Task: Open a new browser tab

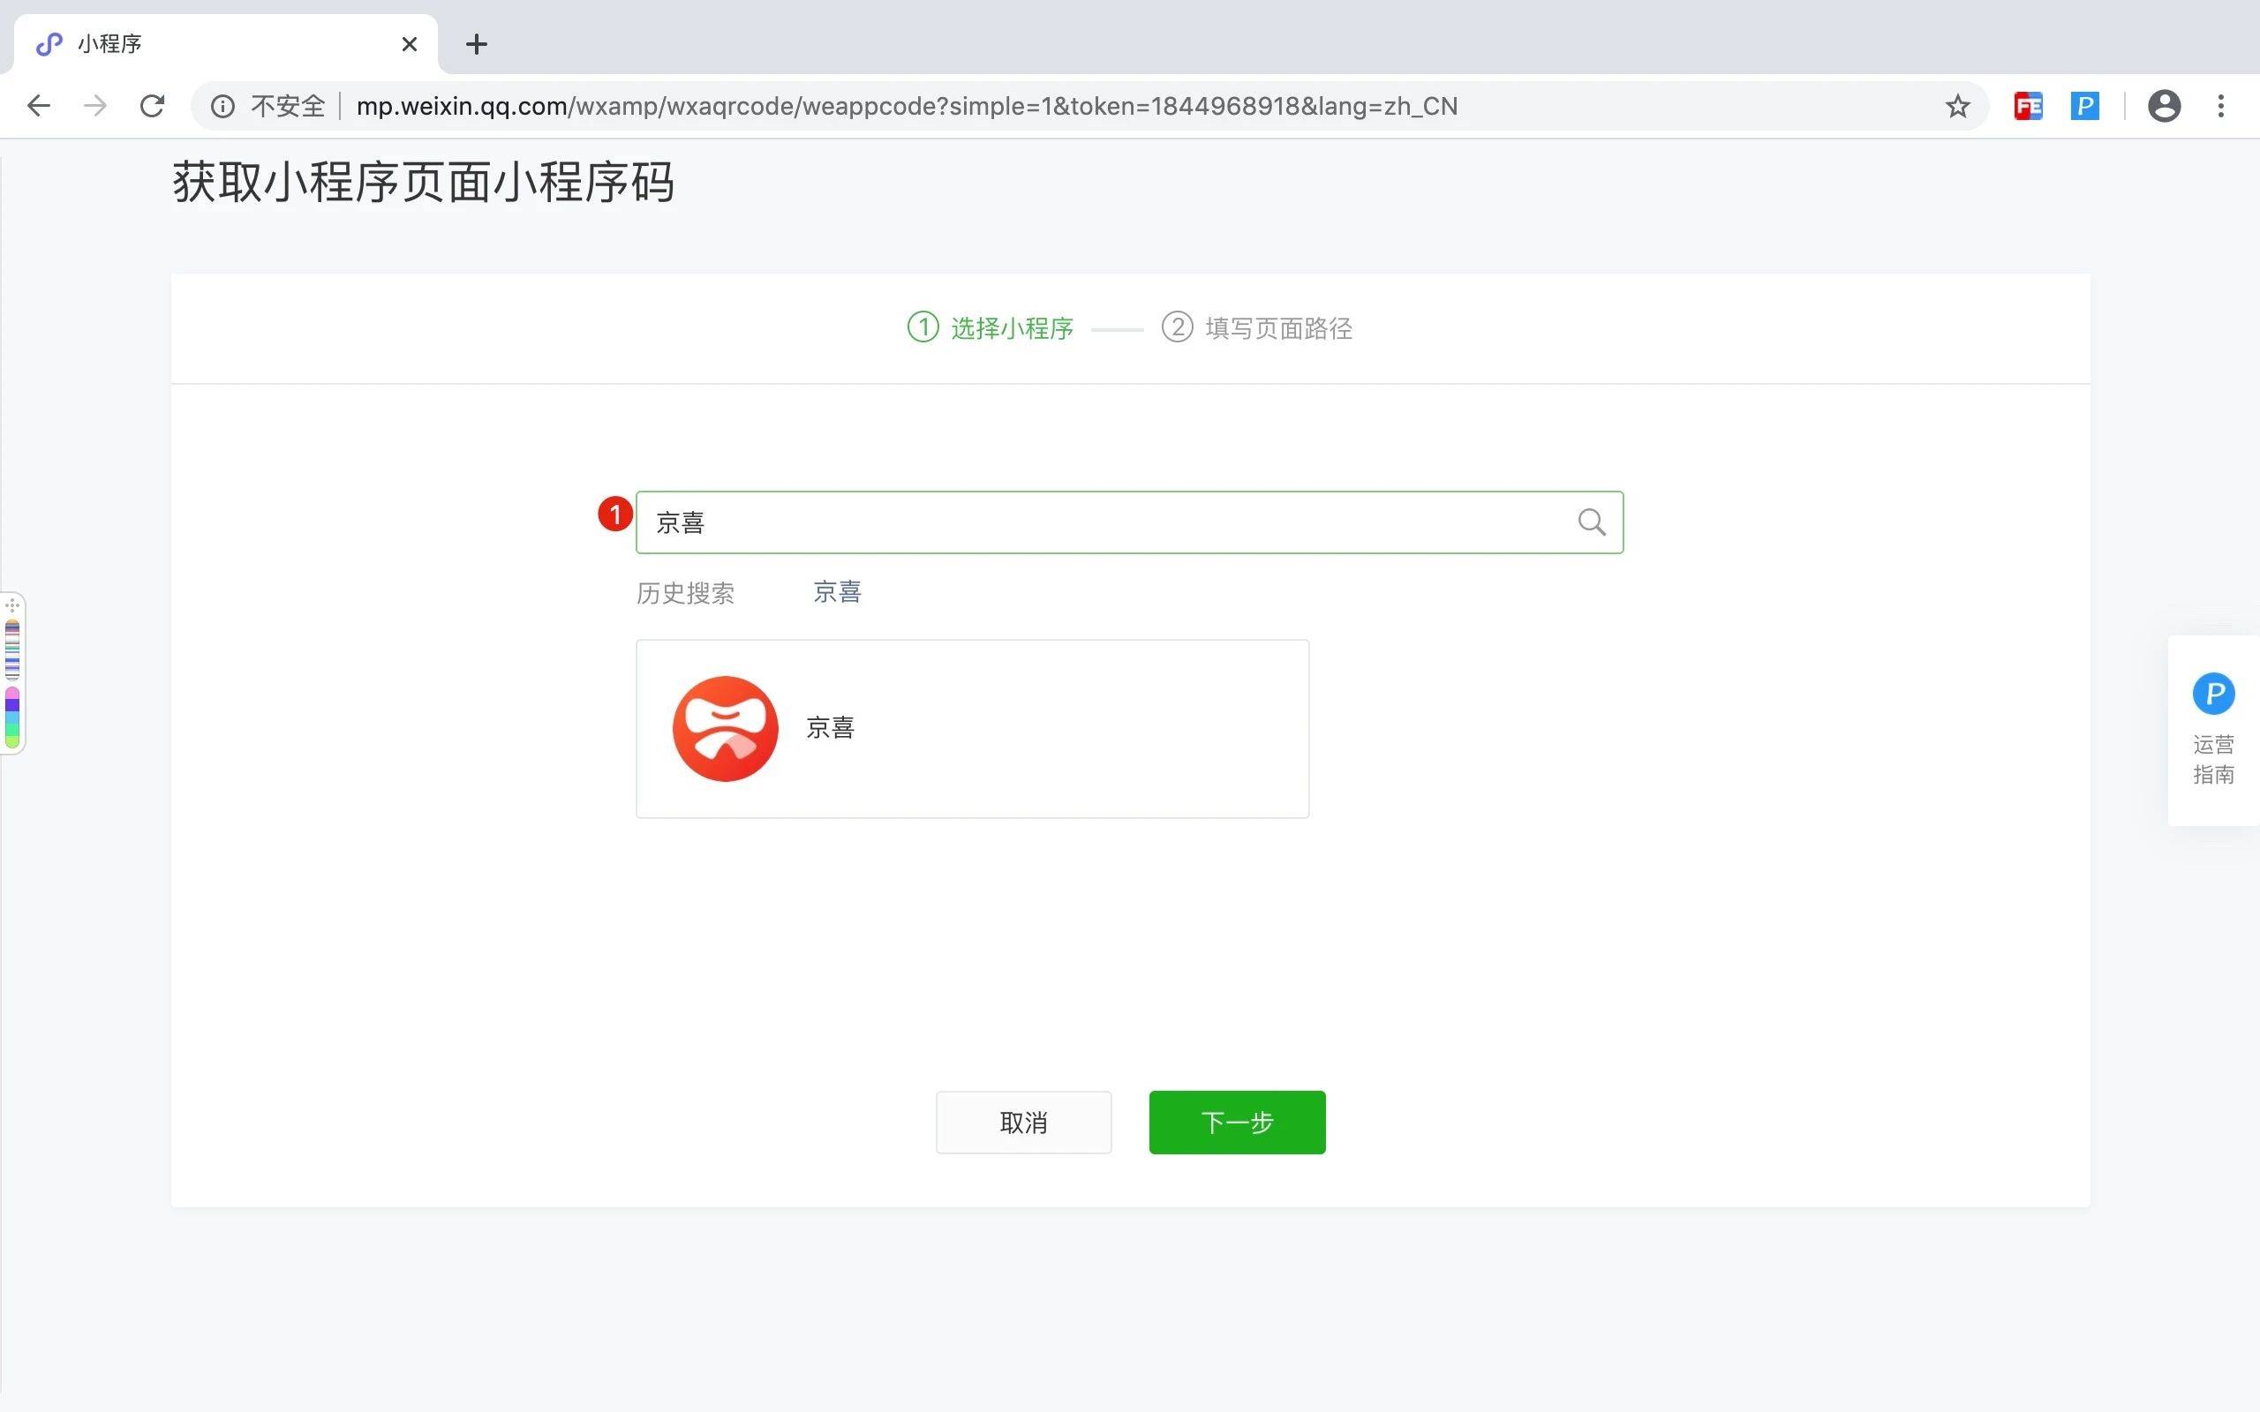Action: click(x=477, y=44)
